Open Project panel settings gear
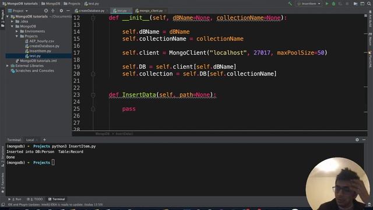Screen dimensions: 373x210 (x=61, y=10)
